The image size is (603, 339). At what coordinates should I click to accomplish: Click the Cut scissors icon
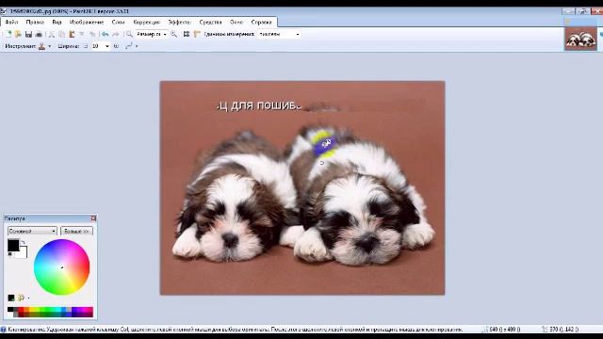[52, 34]
